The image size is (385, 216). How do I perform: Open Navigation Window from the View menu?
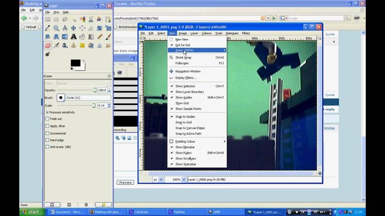[197, 71]
